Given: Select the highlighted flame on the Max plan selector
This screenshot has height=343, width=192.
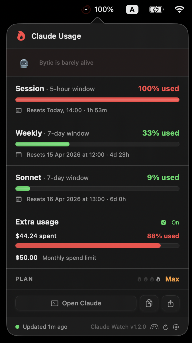Looking at the screenshot, I should click(158, 279).
